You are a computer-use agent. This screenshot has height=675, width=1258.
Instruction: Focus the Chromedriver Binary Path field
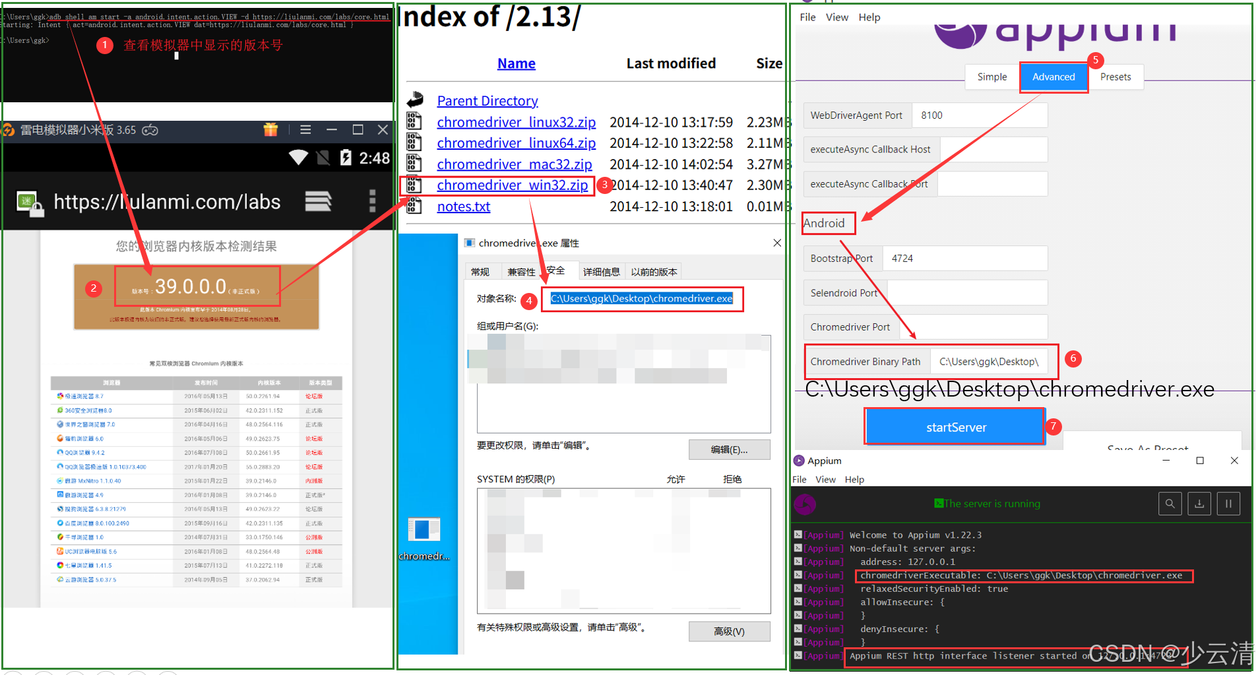[988, 362]
